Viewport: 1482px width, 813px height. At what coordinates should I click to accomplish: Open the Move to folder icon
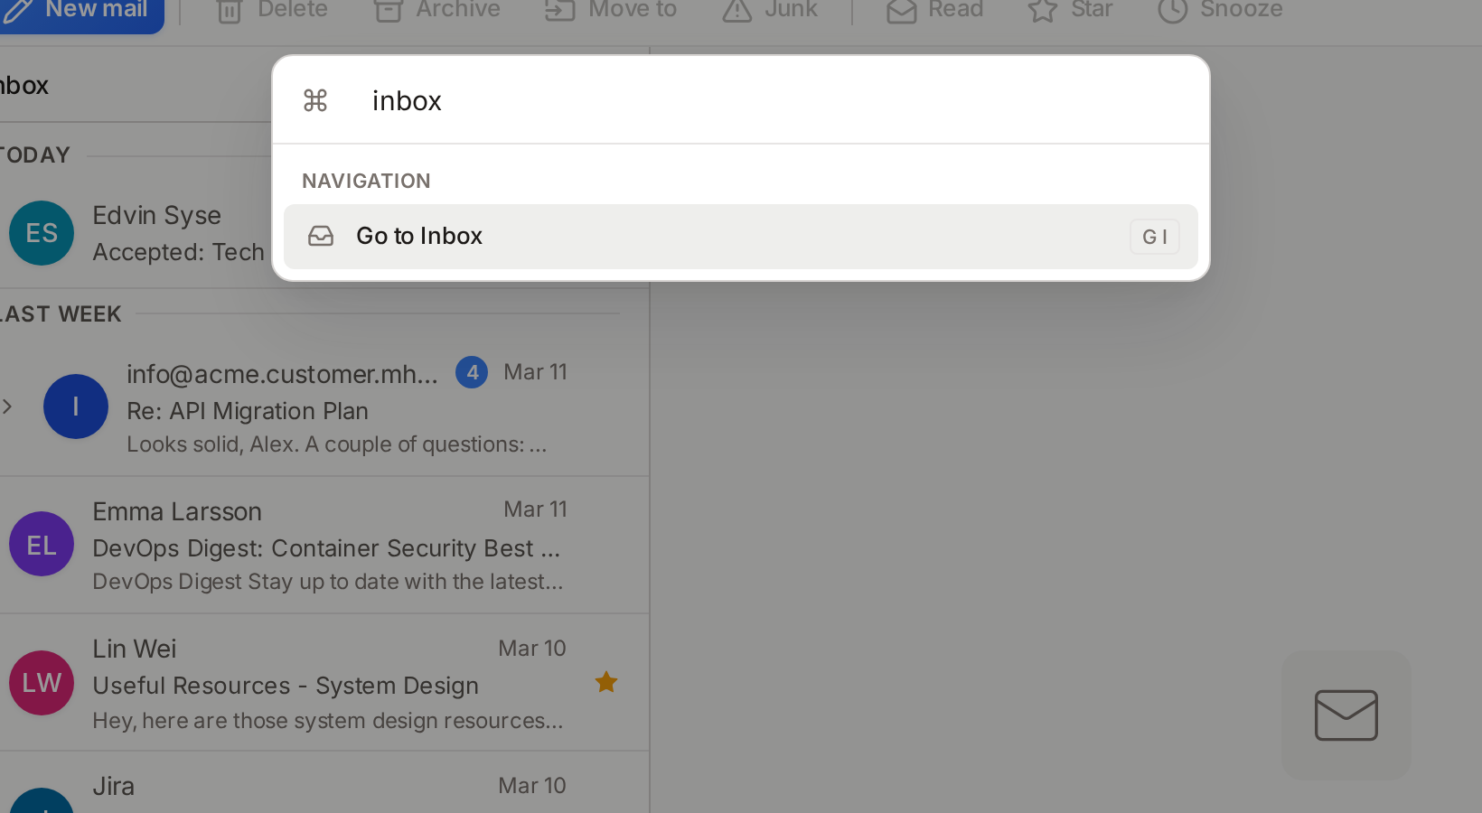tap(559, 11)
